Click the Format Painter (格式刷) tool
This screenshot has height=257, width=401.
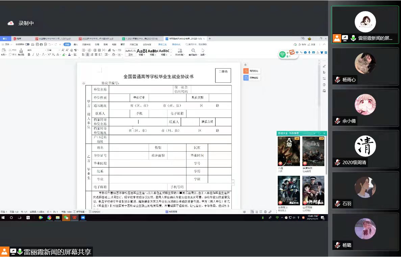(21, 53)
